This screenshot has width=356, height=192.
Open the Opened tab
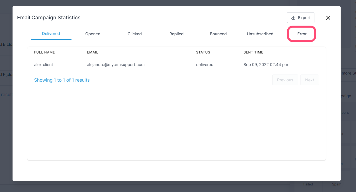tap(93, 34)
